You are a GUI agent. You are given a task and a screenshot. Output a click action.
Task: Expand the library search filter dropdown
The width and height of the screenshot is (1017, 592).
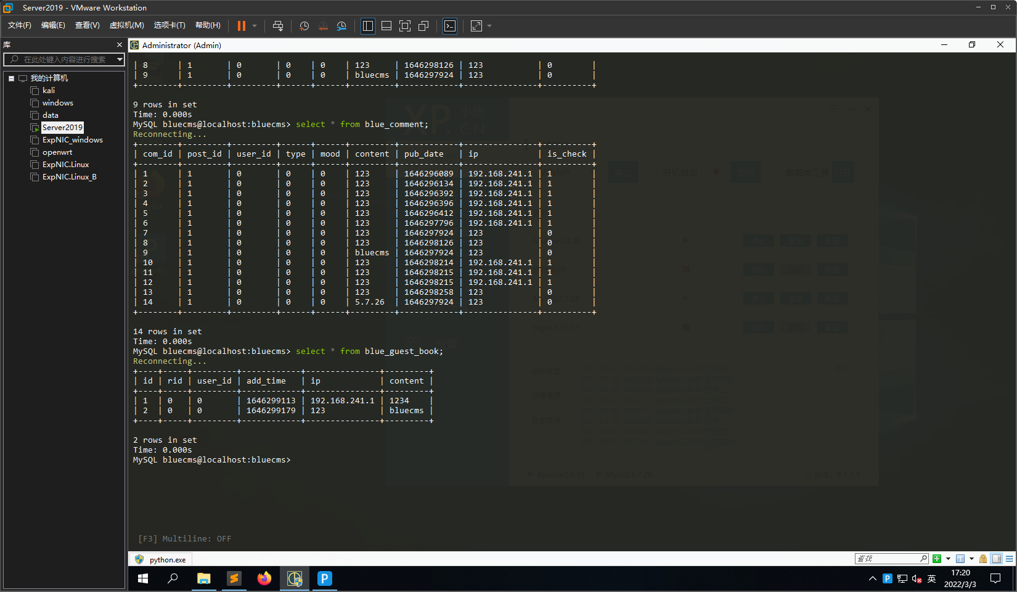[120, 59]
